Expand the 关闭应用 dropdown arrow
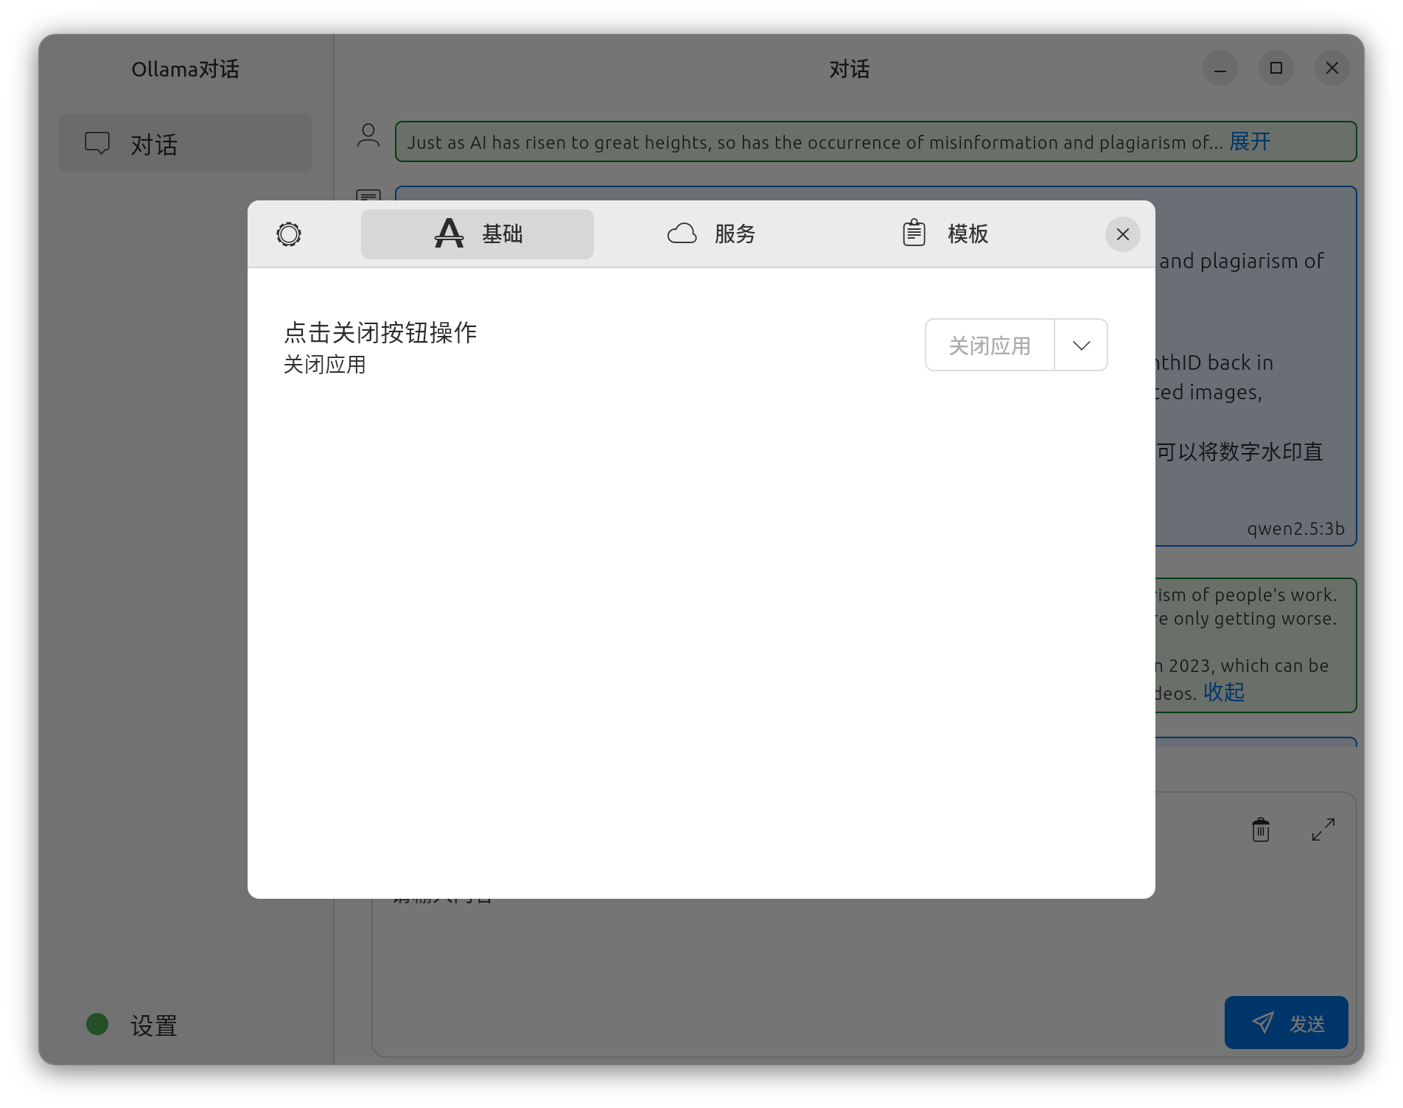Screen dimensions: 1403x1108 [x=1081, y=345]
